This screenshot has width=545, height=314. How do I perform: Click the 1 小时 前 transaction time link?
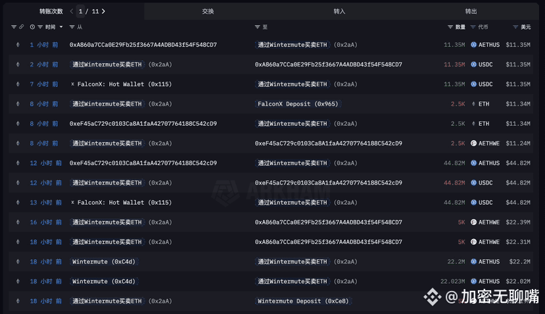(44, 45)
